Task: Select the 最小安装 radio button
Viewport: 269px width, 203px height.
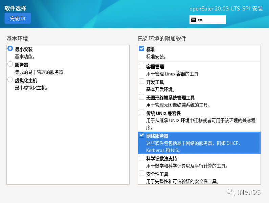Action: (x=10, y=49)
